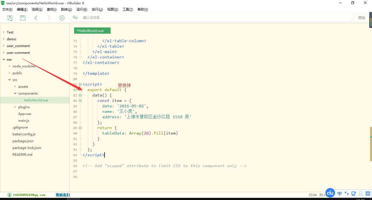Switch Chinese/English mode via '中' icon
Viewport: 372px width, 200px height.
point(340,193)
